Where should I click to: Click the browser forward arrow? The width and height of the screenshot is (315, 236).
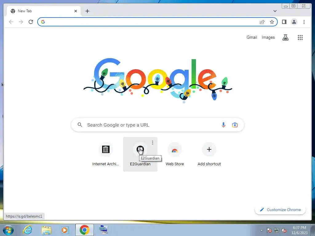tap(21, 22)
